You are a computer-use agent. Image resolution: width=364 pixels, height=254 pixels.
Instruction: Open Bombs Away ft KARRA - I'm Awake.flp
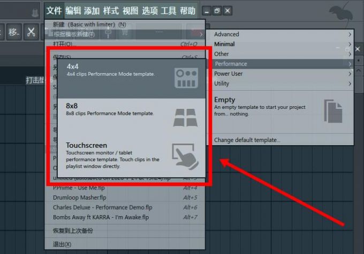125,218
